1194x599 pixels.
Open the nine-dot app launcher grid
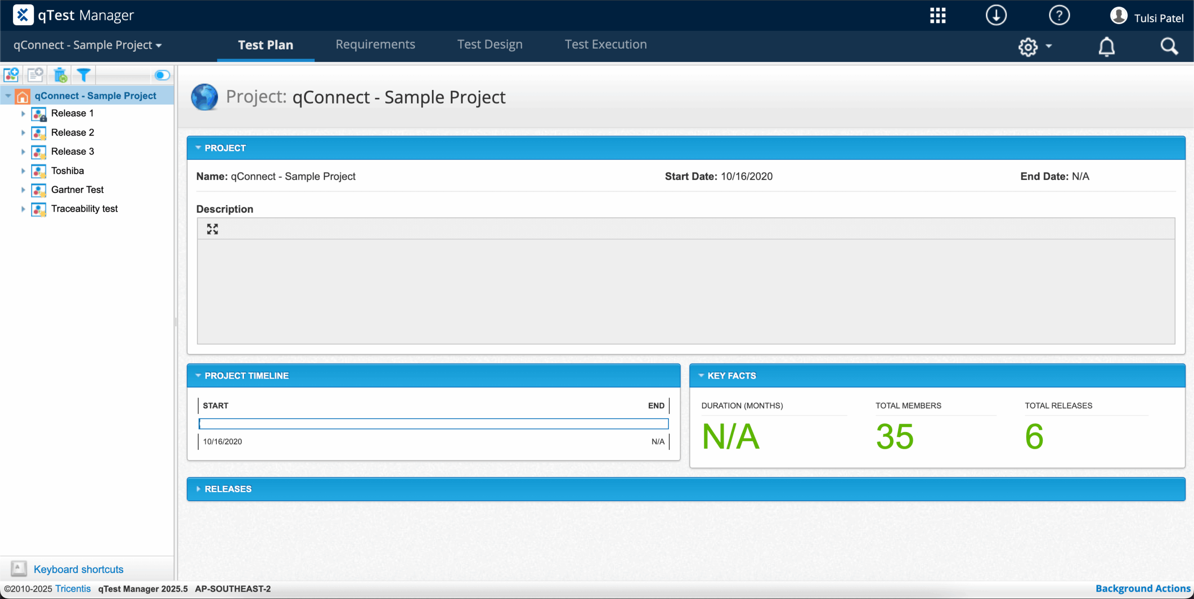tap(937, 15)
